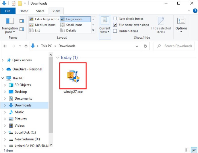Click the forward arrow button
This screenshot has height=153, width=198.
point(13,46)
